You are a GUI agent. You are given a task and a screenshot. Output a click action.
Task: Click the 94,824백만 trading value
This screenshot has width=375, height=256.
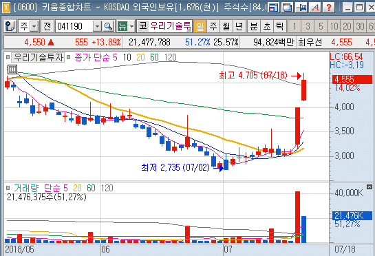(274, 43)
